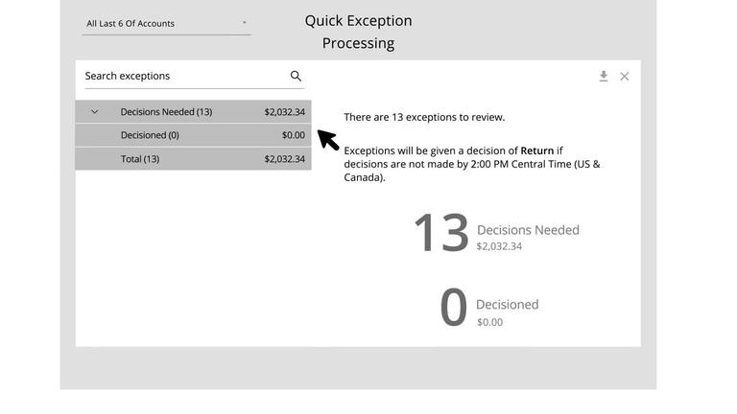Viewport: 737px width, 414px height.
Task: Click the bold Return word
Action: (537, 150)
